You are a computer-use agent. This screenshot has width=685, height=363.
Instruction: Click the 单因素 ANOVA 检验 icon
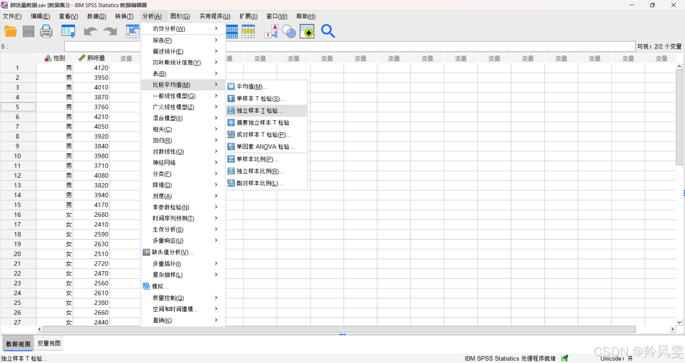click(x=231, y=147)
